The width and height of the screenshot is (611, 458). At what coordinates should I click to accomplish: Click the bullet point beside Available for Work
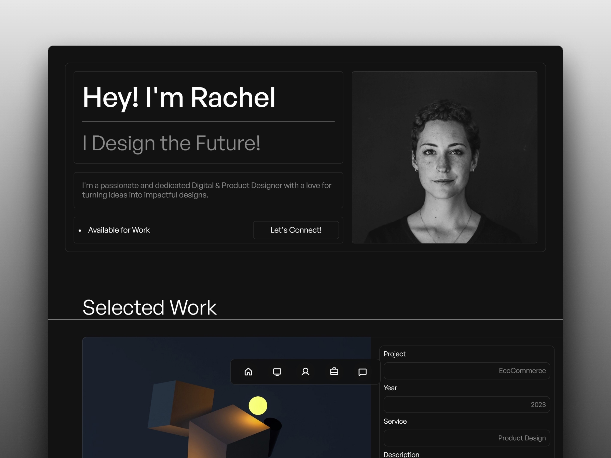(x=81, y=229)
